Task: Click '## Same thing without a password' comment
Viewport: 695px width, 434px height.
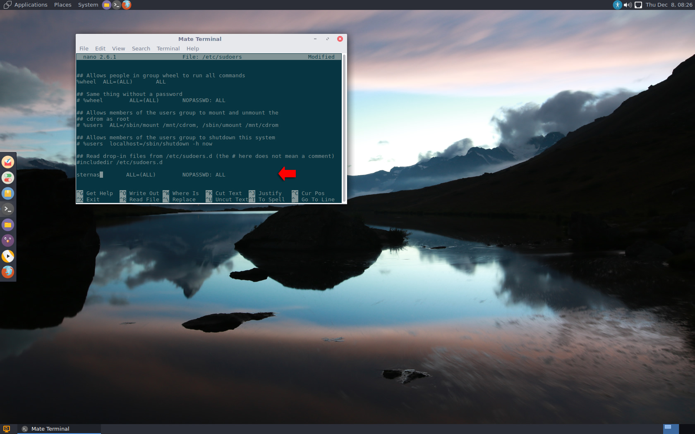Action: tap(129, 94)
